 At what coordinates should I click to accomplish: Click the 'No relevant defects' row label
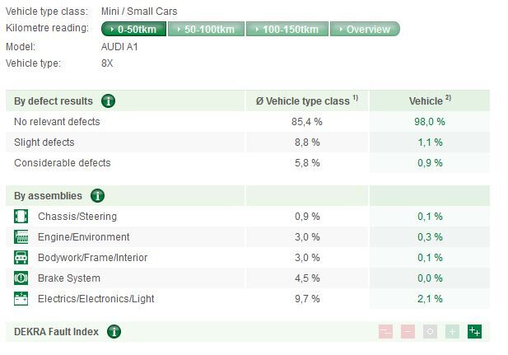coord(57,122)
